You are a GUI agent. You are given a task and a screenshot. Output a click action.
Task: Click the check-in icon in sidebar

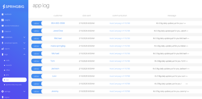click(x=2, y=31)
